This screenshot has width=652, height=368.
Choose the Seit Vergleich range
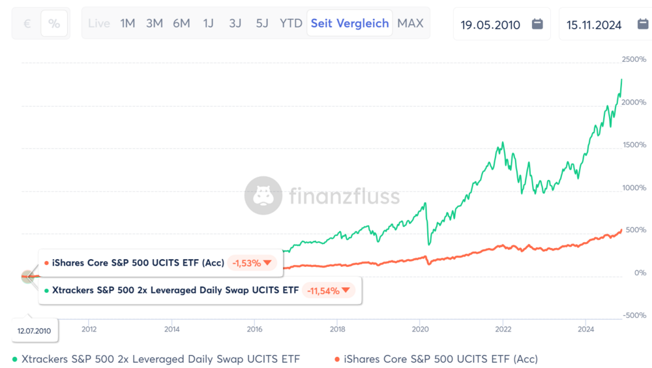[349, 23]
